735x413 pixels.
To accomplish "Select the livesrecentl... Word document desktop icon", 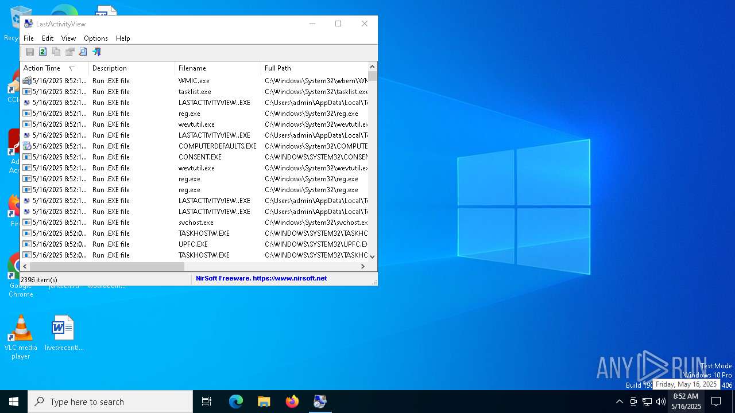I will point(64,333).
